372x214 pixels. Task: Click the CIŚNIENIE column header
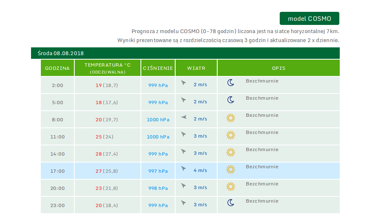158,68
